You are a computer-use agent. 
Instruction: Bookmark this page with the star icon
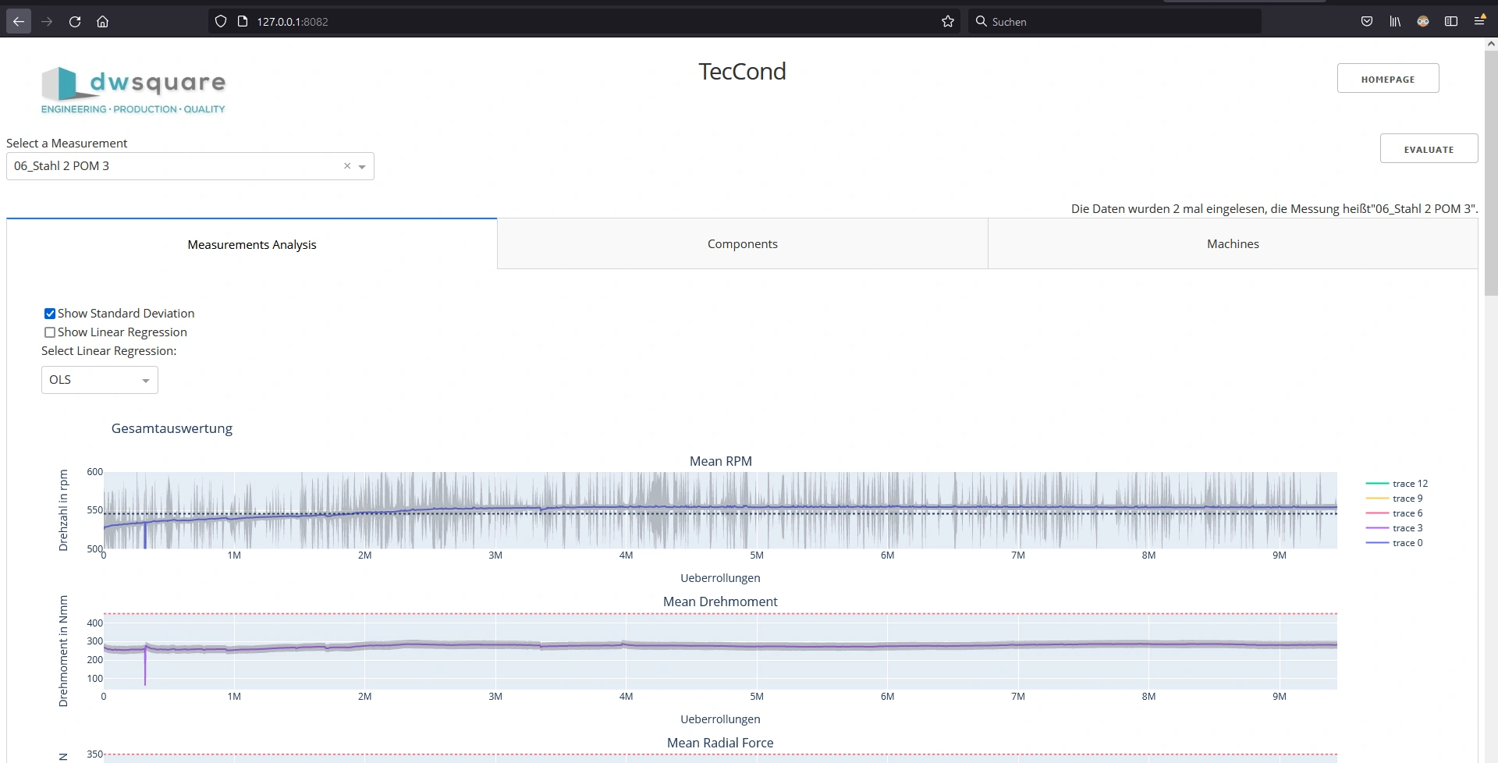(x=947, y=22)
